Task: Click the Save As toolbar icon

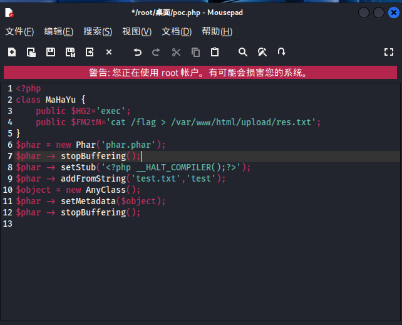Action: [x=70, y=52]
